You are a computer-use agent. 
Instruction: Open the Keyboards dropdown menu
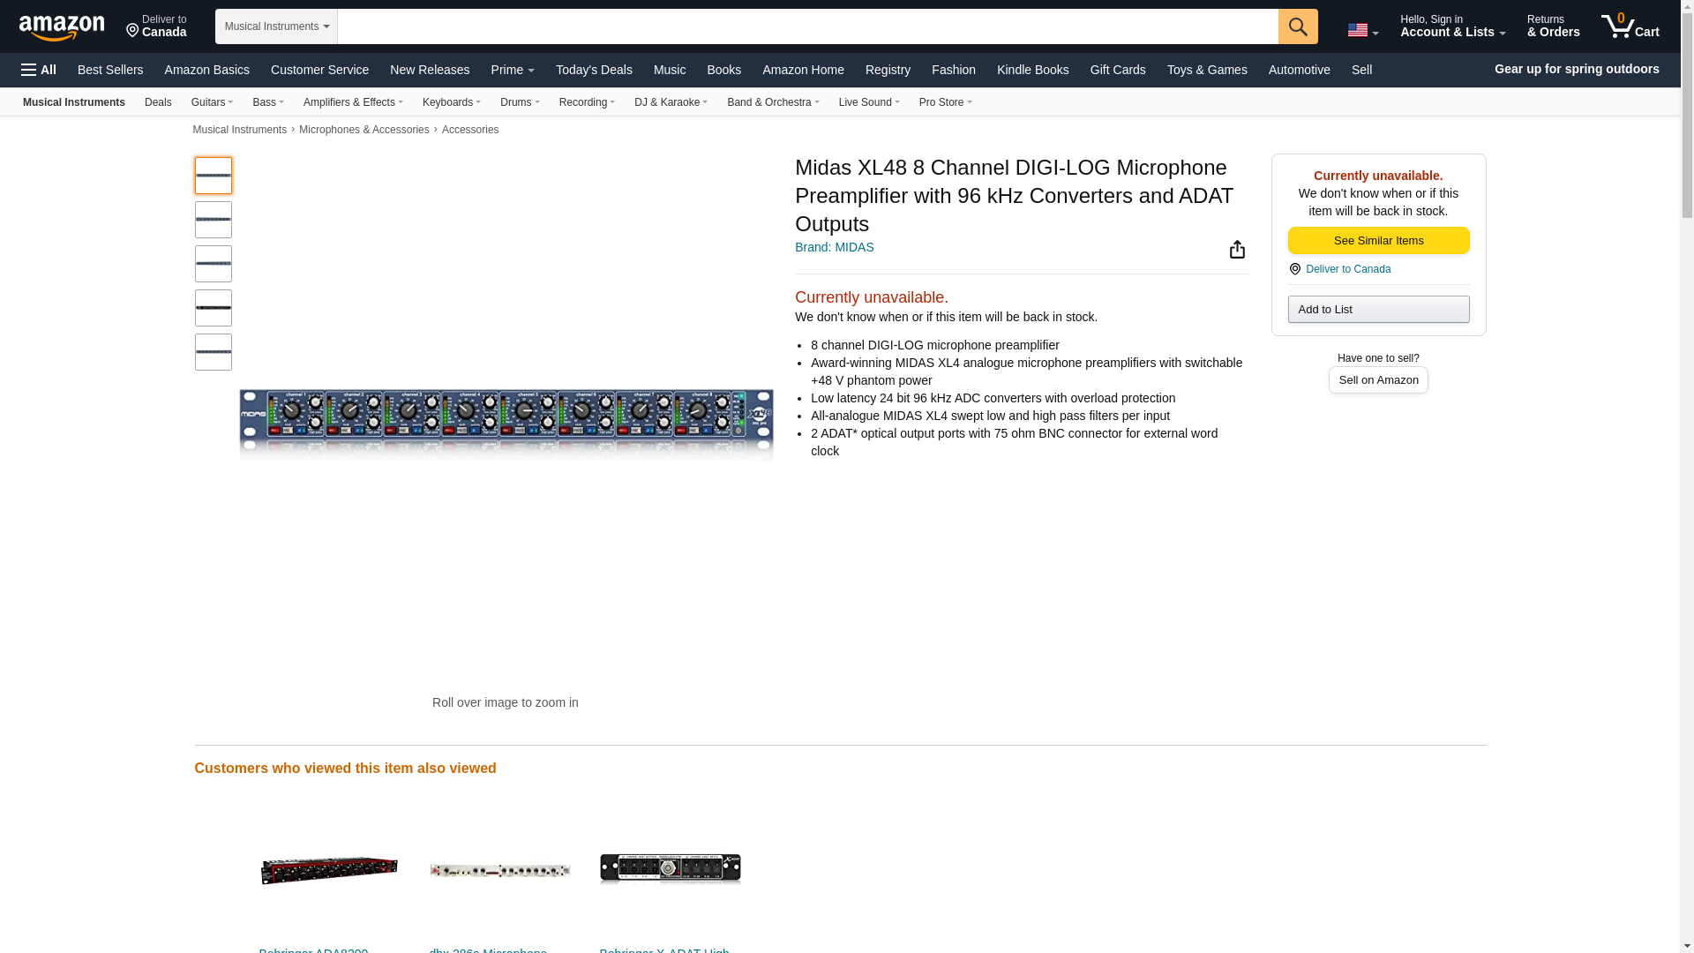pos(451,102)
